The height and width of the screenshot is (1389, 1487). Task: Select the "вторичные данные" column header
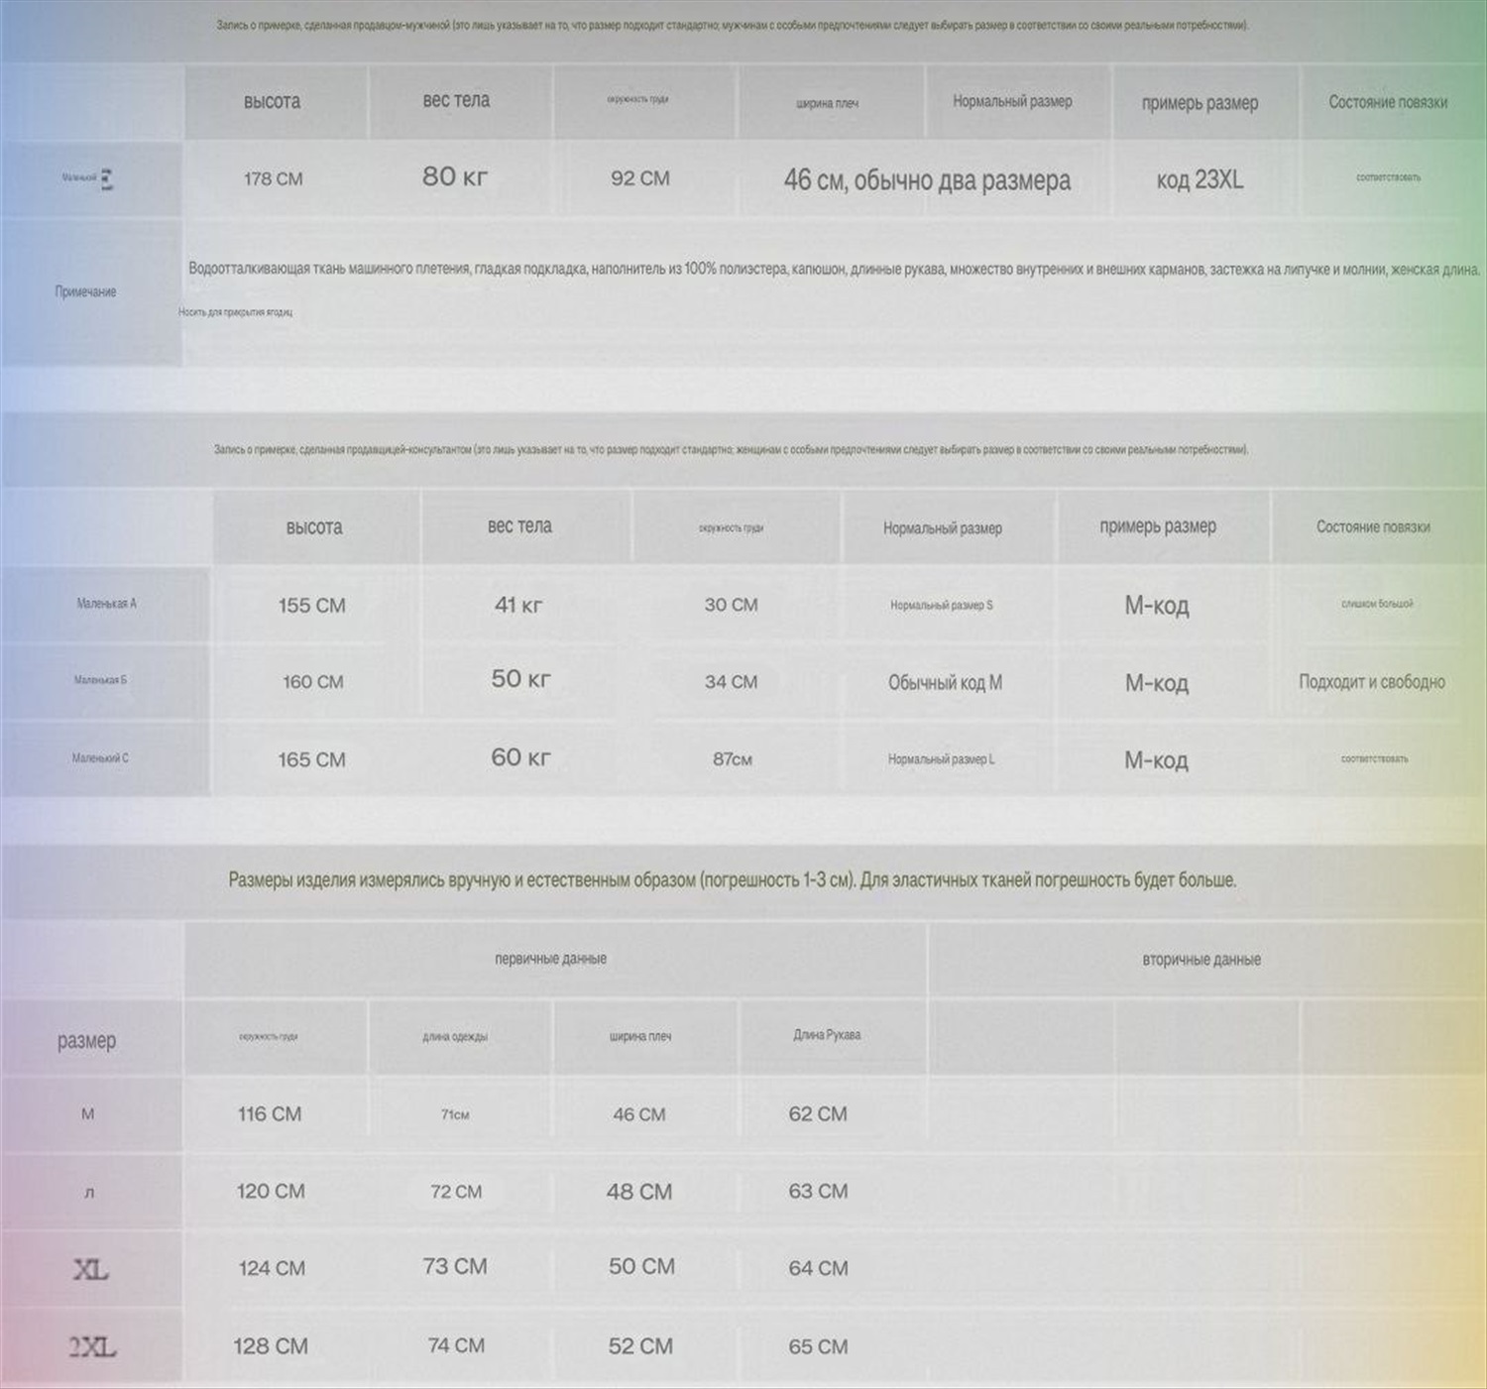(1201, 960)
